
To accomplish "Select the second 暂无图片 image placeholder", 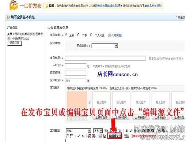I will pos(121,102).
